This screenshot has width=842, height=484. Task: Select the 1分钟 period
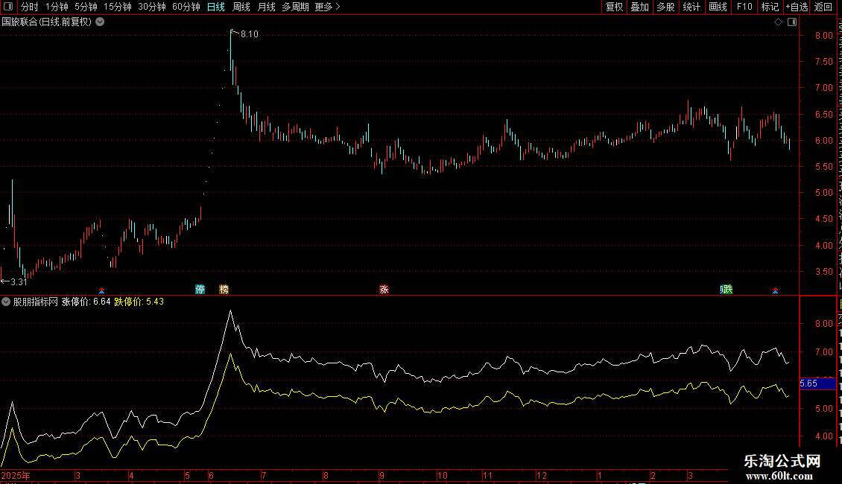click(57, 7)
